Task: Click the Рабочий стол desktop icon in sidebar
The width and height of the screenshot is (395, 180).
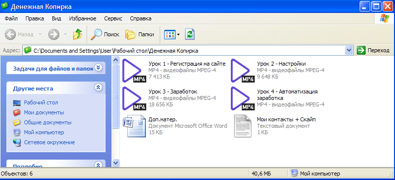Action: (x=16, y=103)
